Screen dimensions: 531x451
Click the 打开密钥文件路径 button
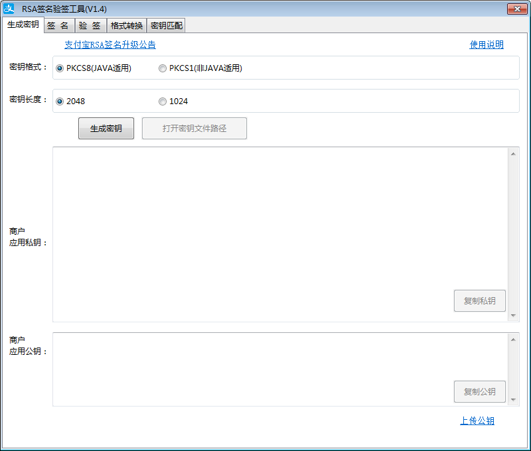[x=194, y=129]
